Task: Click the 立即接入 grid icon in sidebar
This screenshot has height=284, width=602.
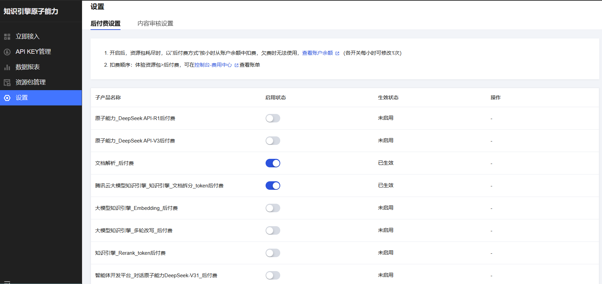Action: tap(7, 36)
